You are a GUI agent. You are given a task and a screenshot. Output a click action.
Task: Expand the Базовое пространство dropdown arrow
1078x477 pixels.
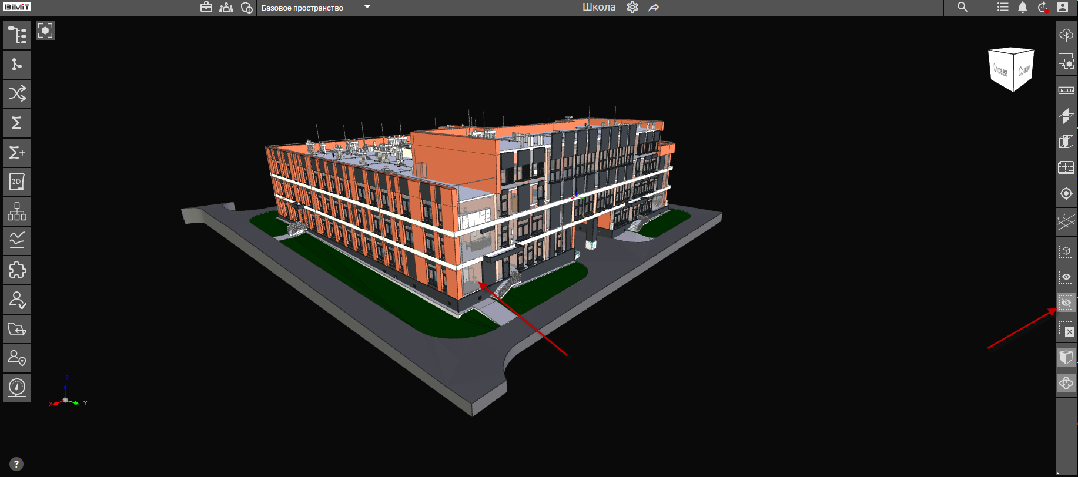367,7
